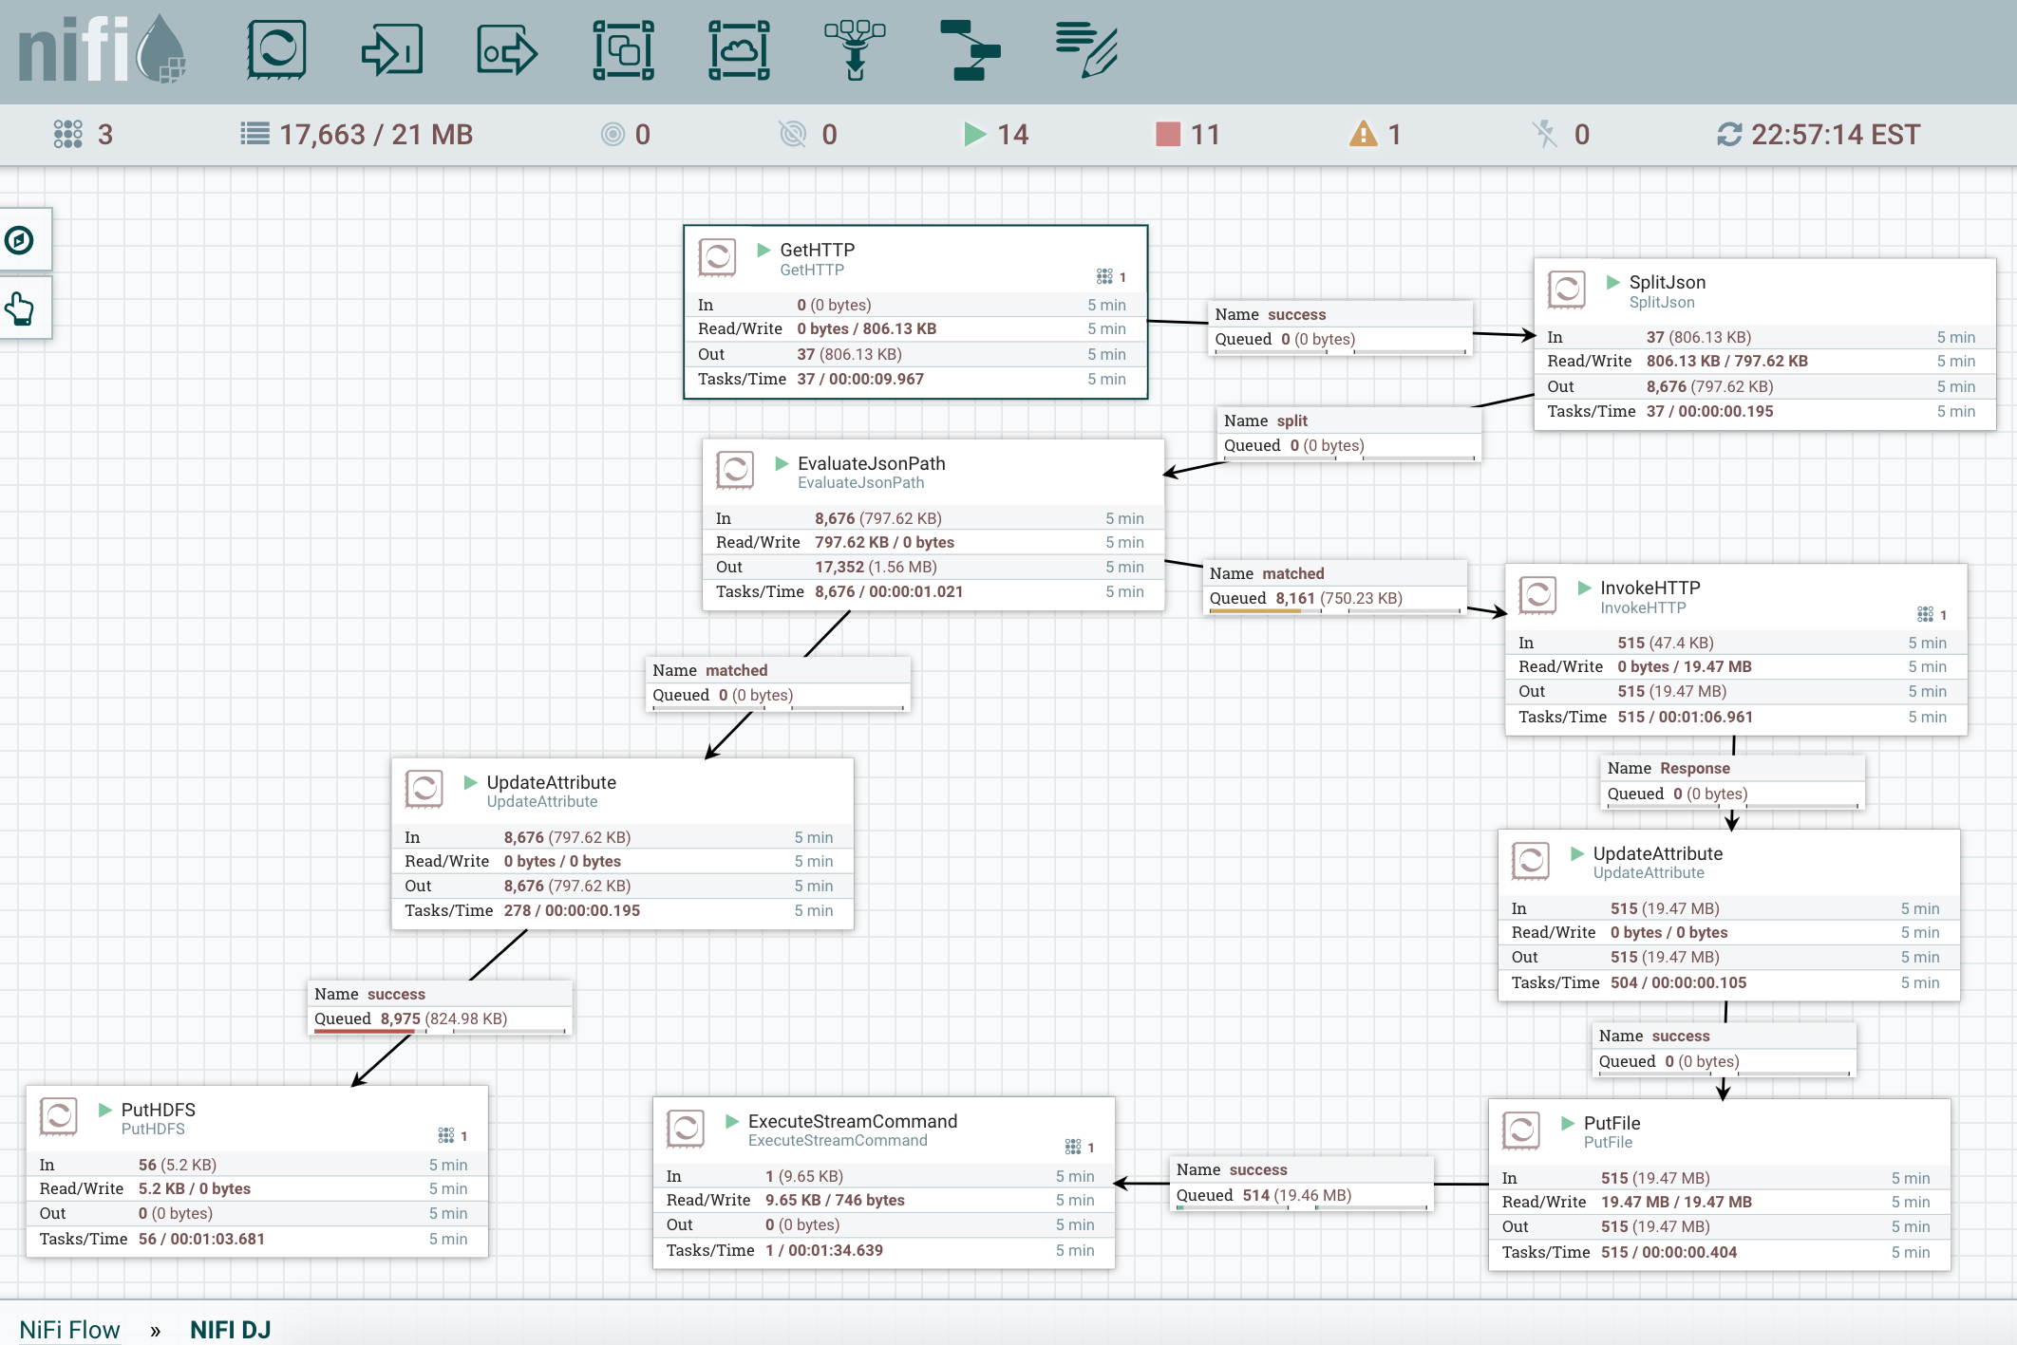The height and width of the screenshot is (1345, 2017).
Task: Select the Remote Process Group toolbar icon
Action: [739, 49]
